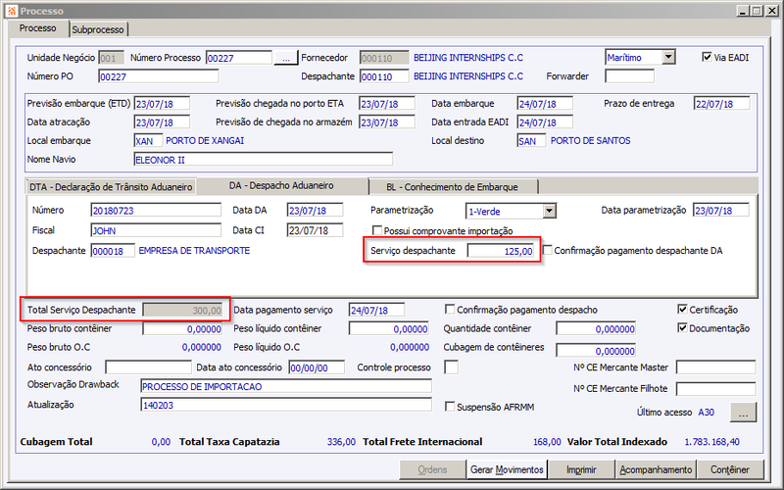The width and height of the screenshot is (784, 490).
Task: Click the disabled Ordens button
Action: click(x=432, y=469)
